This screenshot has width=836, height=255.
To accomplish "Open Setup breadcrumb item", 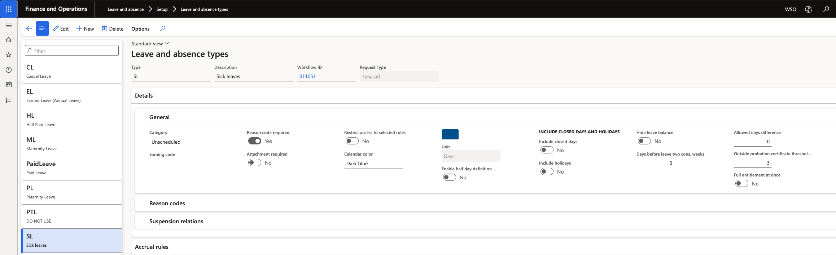I will (162, 9).
